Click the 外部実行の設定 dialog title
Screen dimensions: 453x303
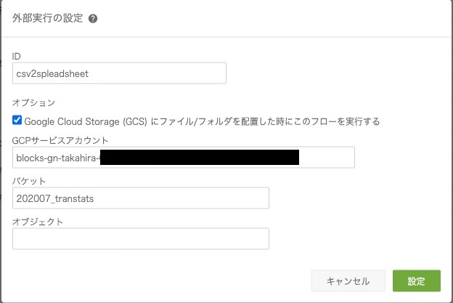(47, 18)
